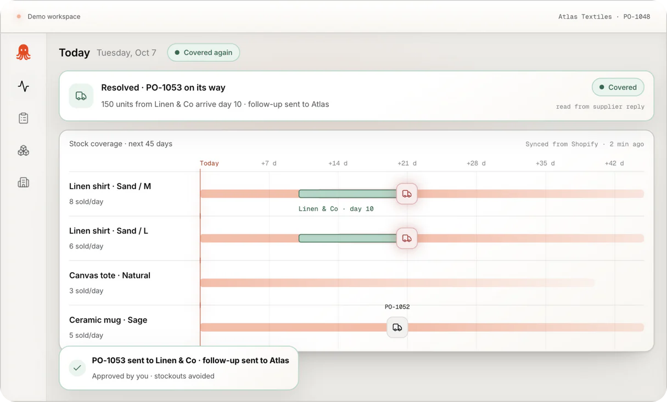Click the +28 d axis label

[476, 163]
